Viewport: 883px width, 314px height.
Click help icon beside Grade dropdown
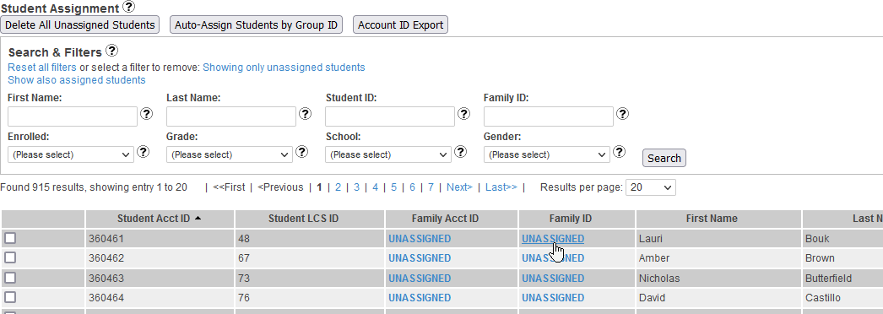click(302, 151)
